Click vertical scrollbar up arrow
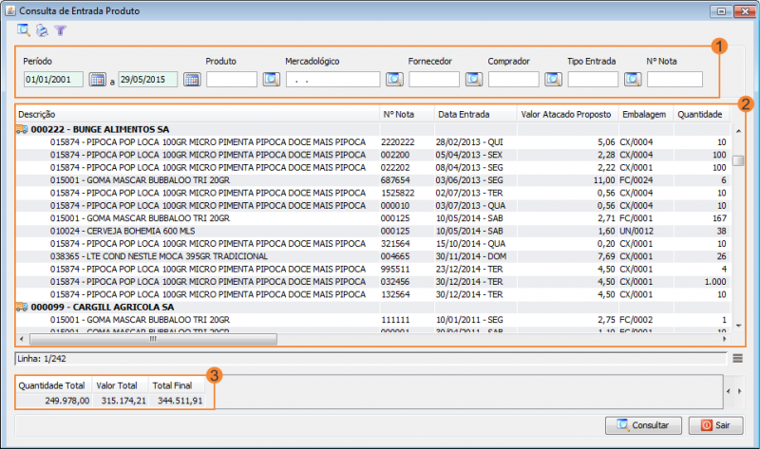The width and height of the screenshot is (760, 449). click(x=738, y=131)
